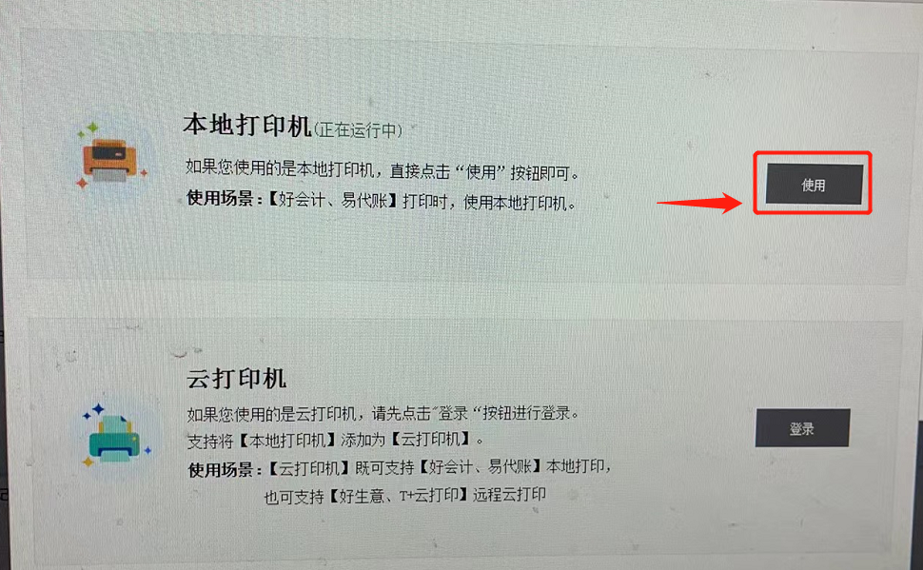Click 【云打印机】 in the 添加为 line

click(x=432, y=440)
